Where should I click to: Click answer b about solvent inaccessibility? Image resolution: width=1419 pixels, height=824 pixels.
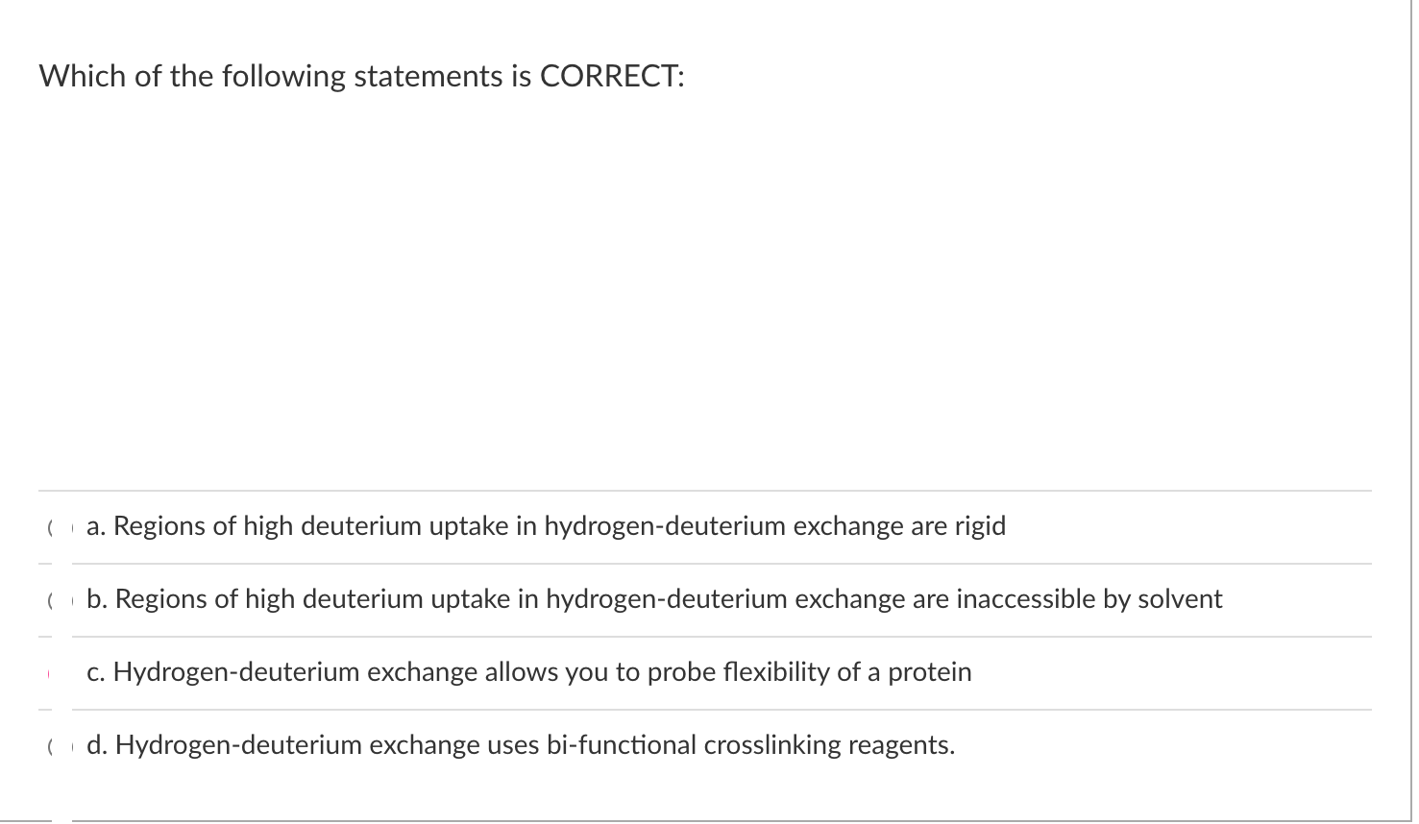pos(654,599)
